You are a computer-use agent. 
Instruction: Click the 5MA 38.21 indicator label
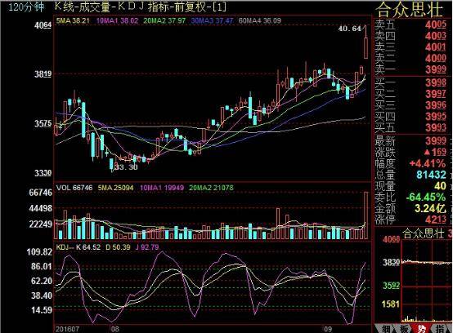(x=73, y=20)
